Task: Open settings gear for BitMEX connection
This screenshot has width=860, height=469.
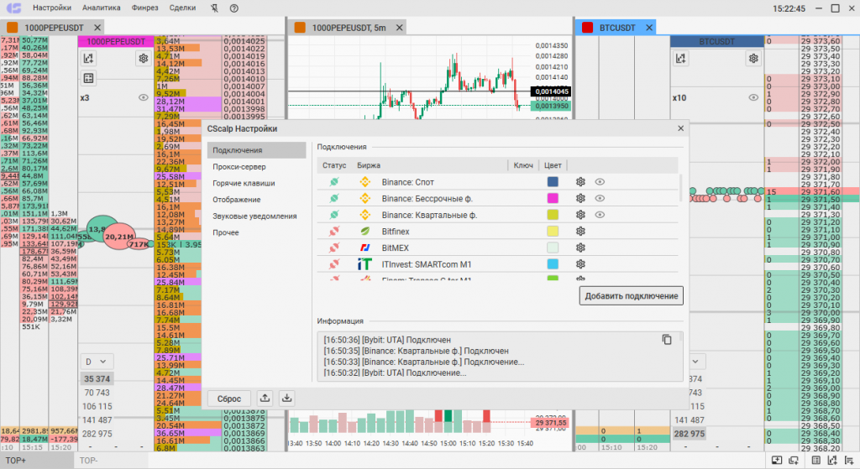Action: point(580,248)
